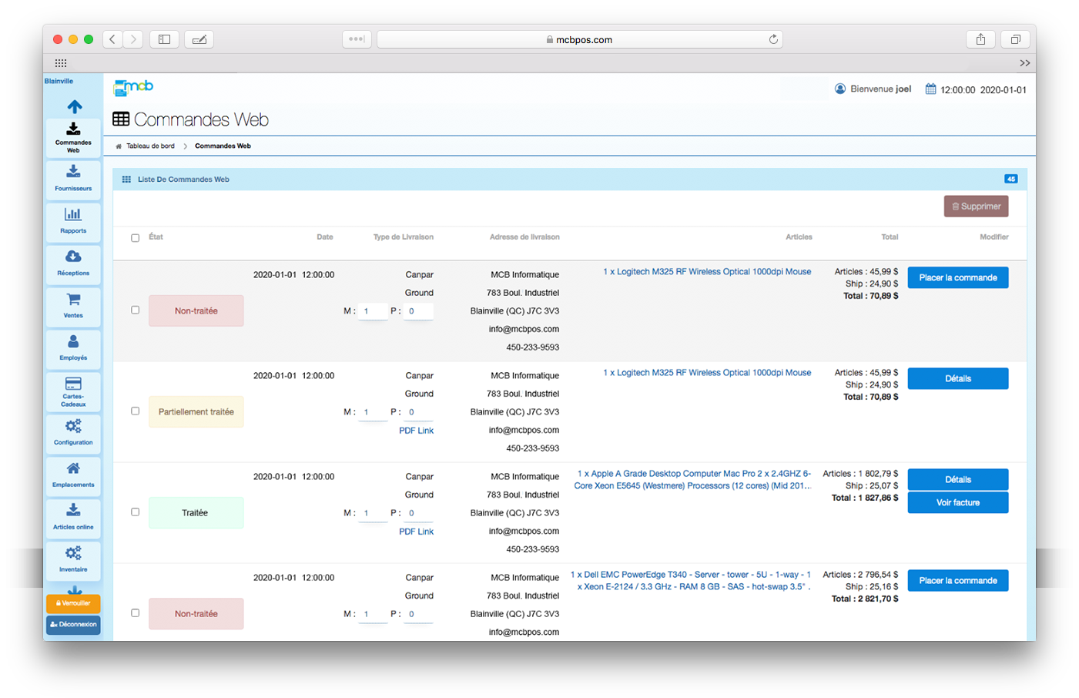1079x698 pixels.
Task: Click the Safari three-dots tab button
Action: coord(357,39)
